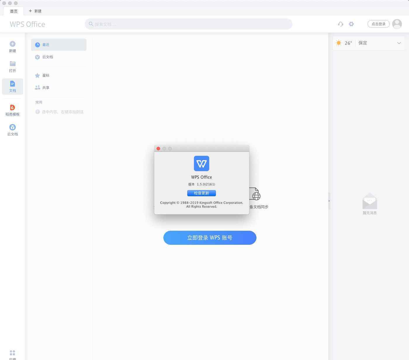
Task: Open 共享 shared documents
Action: click(x=59, y=88)
